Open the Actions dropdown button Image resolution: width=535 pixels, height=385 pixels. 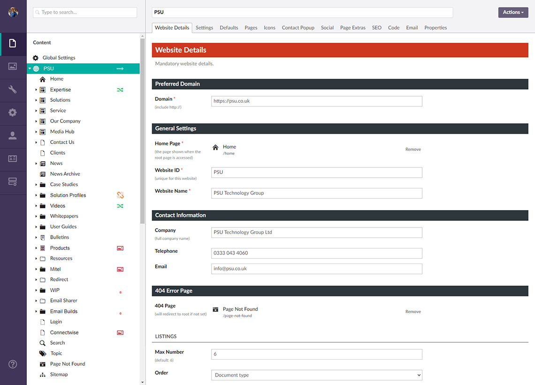pyautogui.click(x=512, y=12)
